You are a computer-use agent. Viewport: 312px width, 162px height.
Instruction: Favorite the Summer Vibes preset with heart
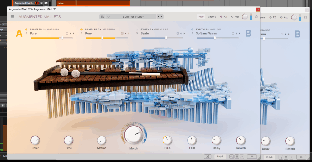pyautogui.click(x=108, y=17)
